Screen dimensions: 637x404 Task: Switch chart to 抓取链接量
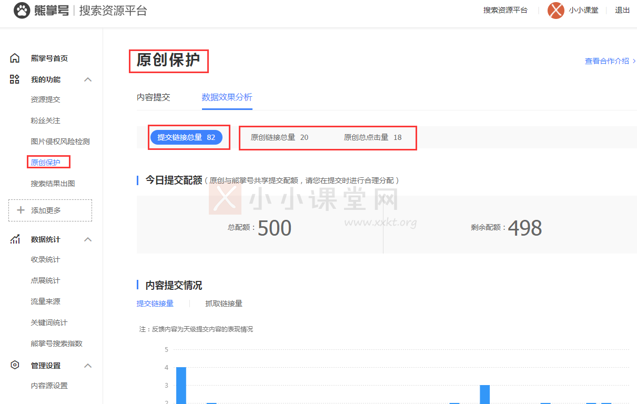224,304
